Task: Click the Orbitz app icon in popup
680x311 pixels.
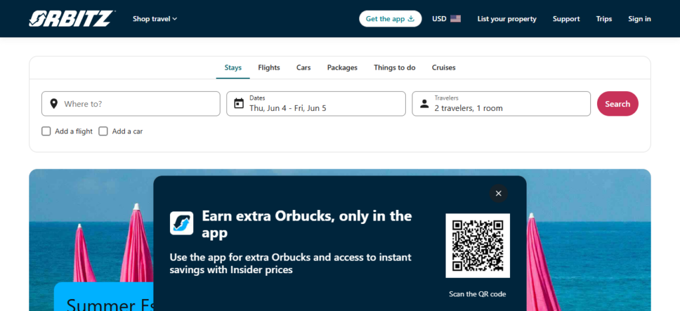Action: (181, 223)
